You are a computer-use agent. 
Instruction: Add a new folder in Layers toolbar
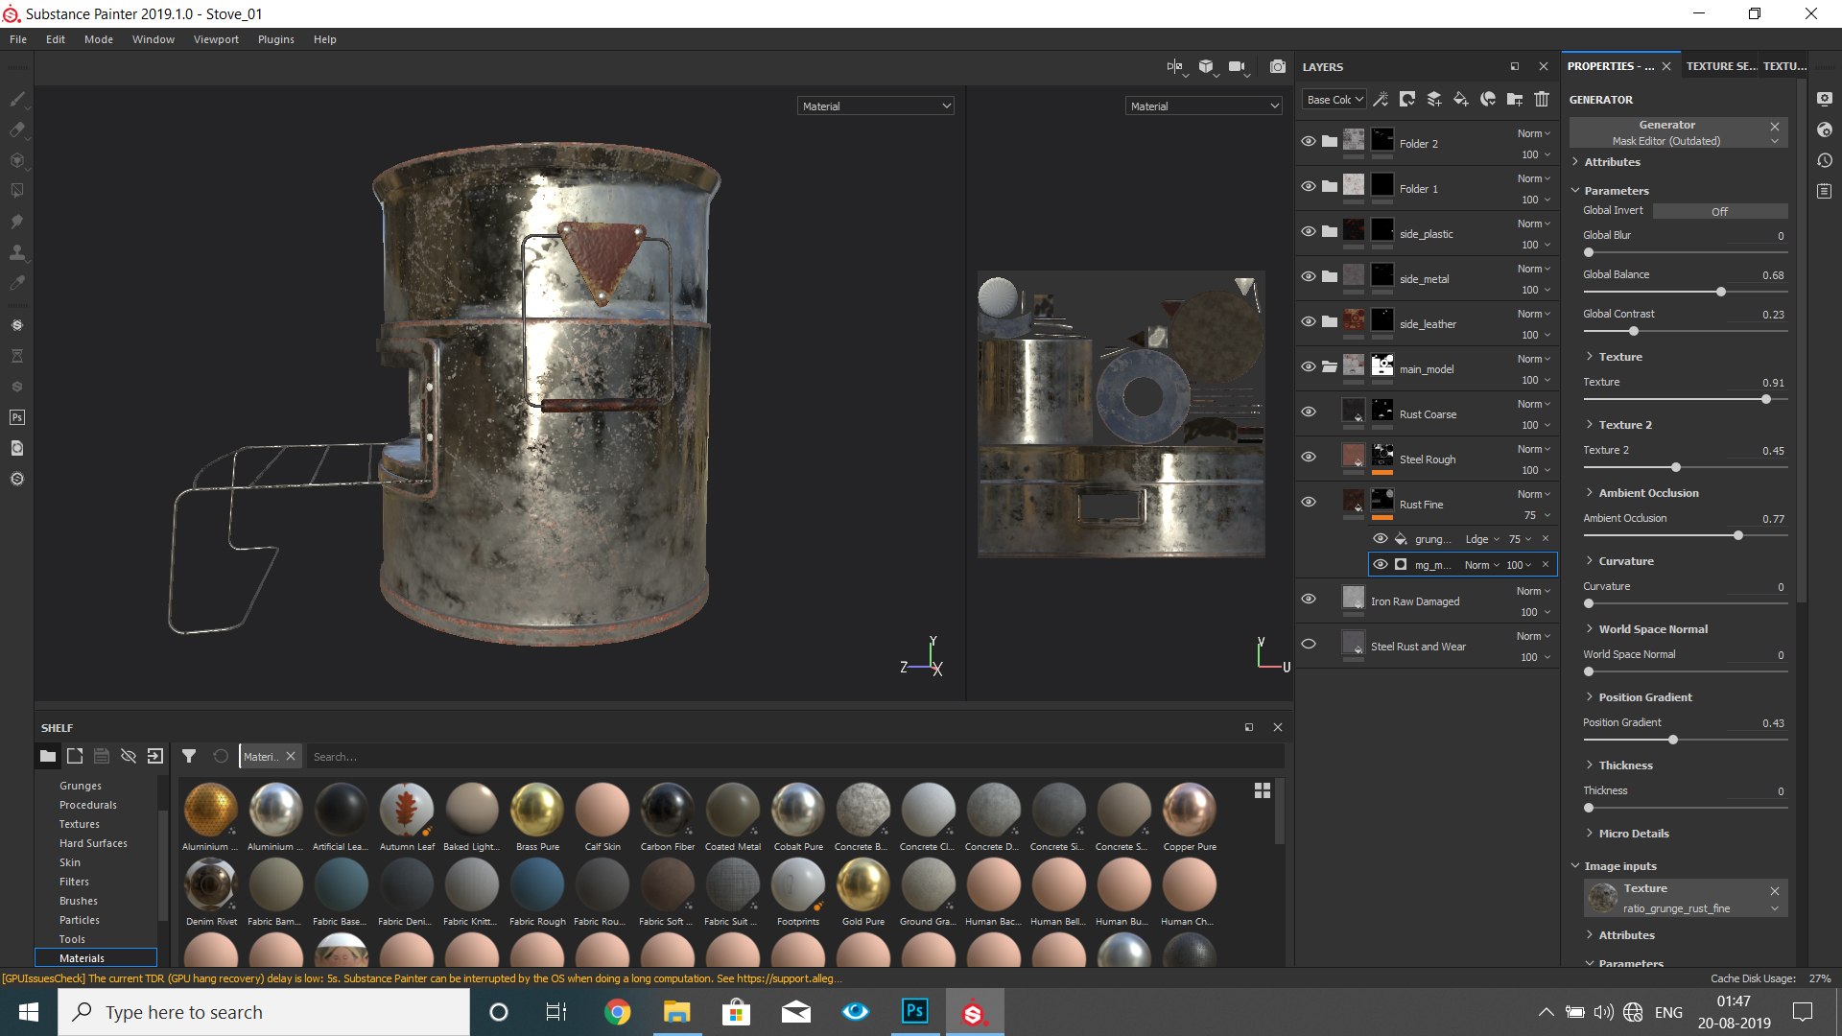(1515, 99)
